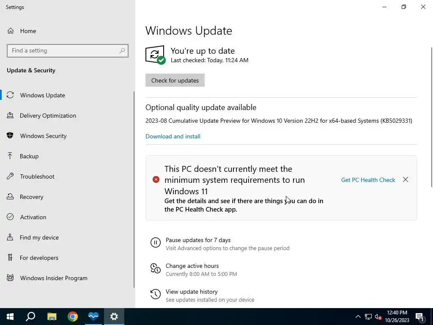This screenshot has height=325, width=433.
Task: Open the Windows Start menu
Action: coord(10,317)
